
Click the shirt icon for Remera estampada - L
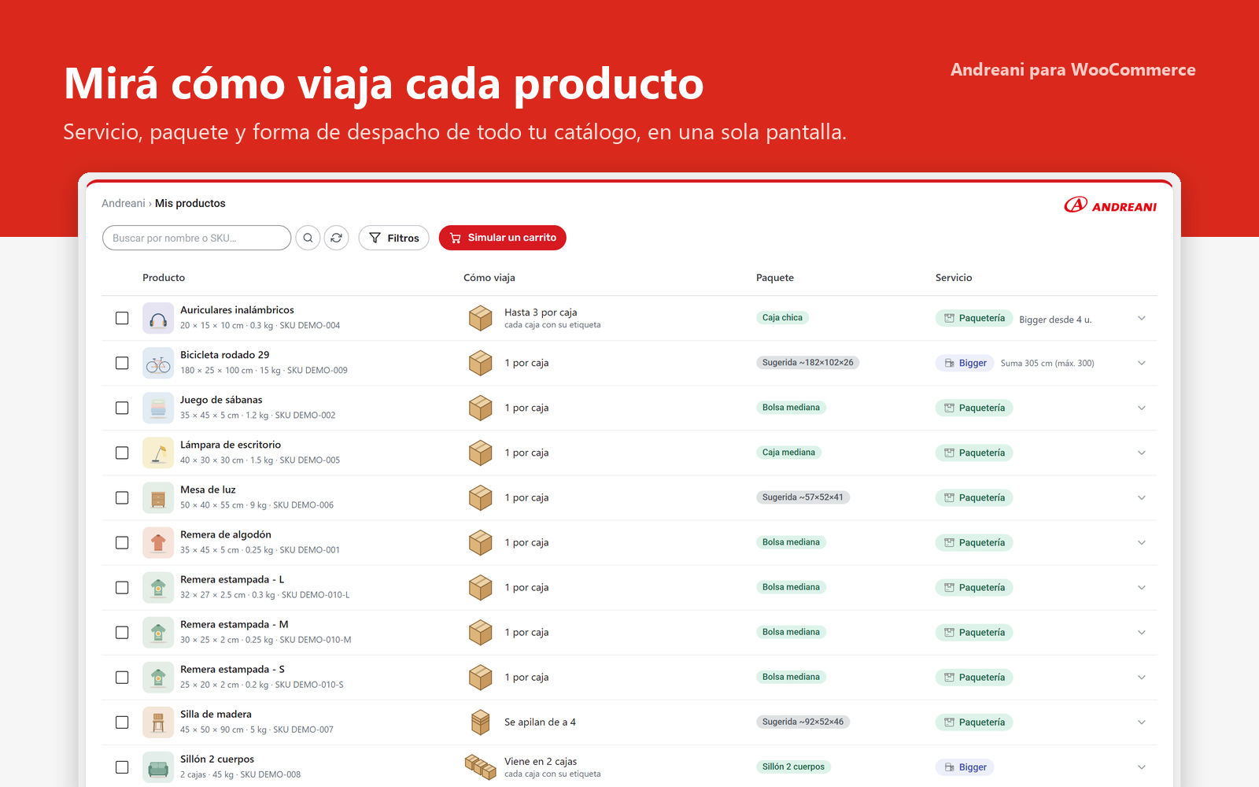pos(158,587)
